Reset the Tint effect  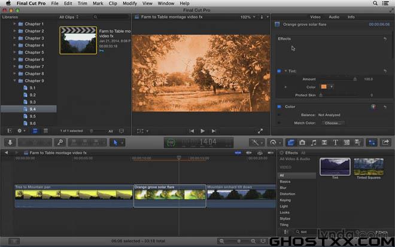click(385, 71)
